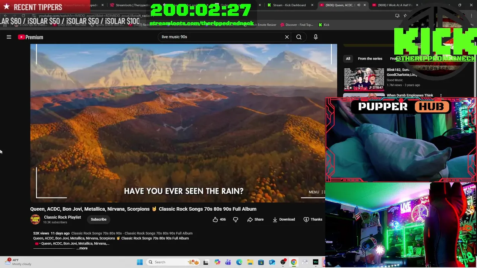The image size is (477, 268).
Task: Clear the search box with the X
Action: click(287, 37)
